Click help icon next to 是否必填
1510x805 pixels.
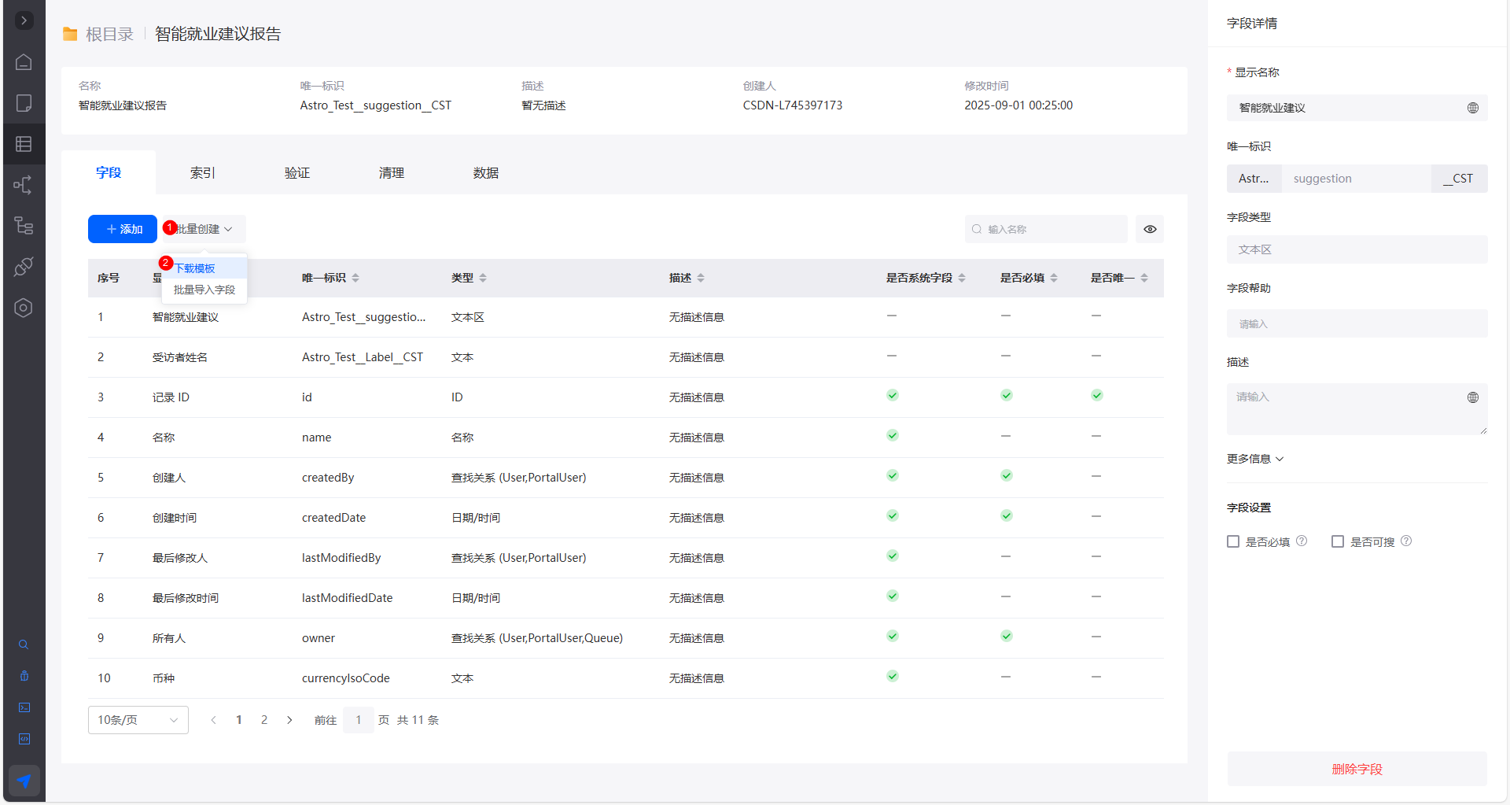pyautogui.click(x=1302, y=541)
